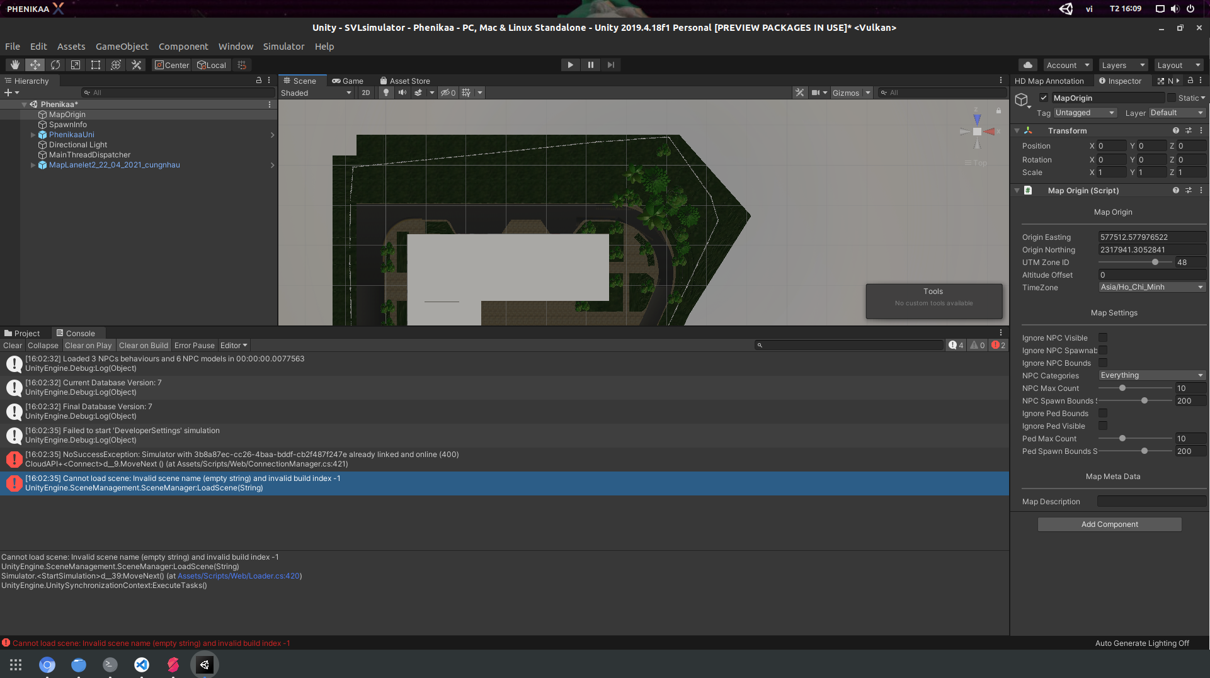1210x678 pixels.
Task: Open the Custom Editor Tools icon
Action: point(136,65)
